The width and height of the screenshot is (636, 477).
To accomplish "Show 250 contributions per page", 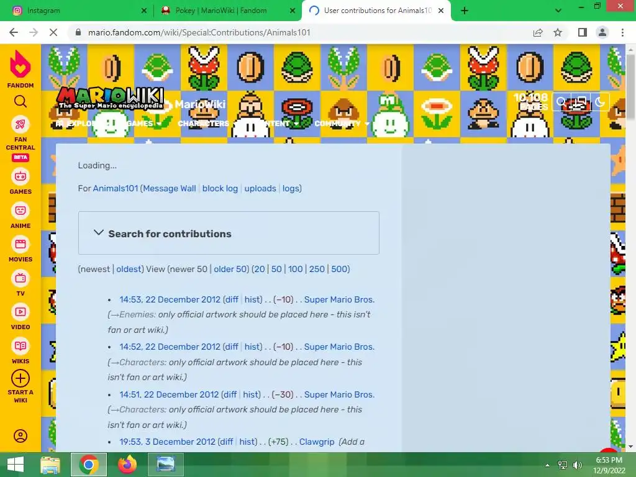I will coord(317,269).
